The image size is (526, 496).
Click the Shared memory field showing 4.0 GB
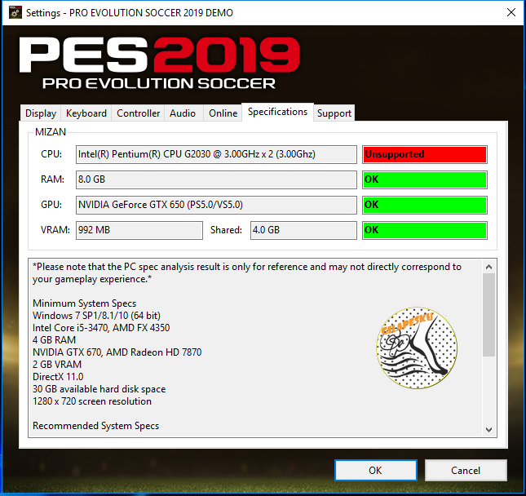coord(303,230)
